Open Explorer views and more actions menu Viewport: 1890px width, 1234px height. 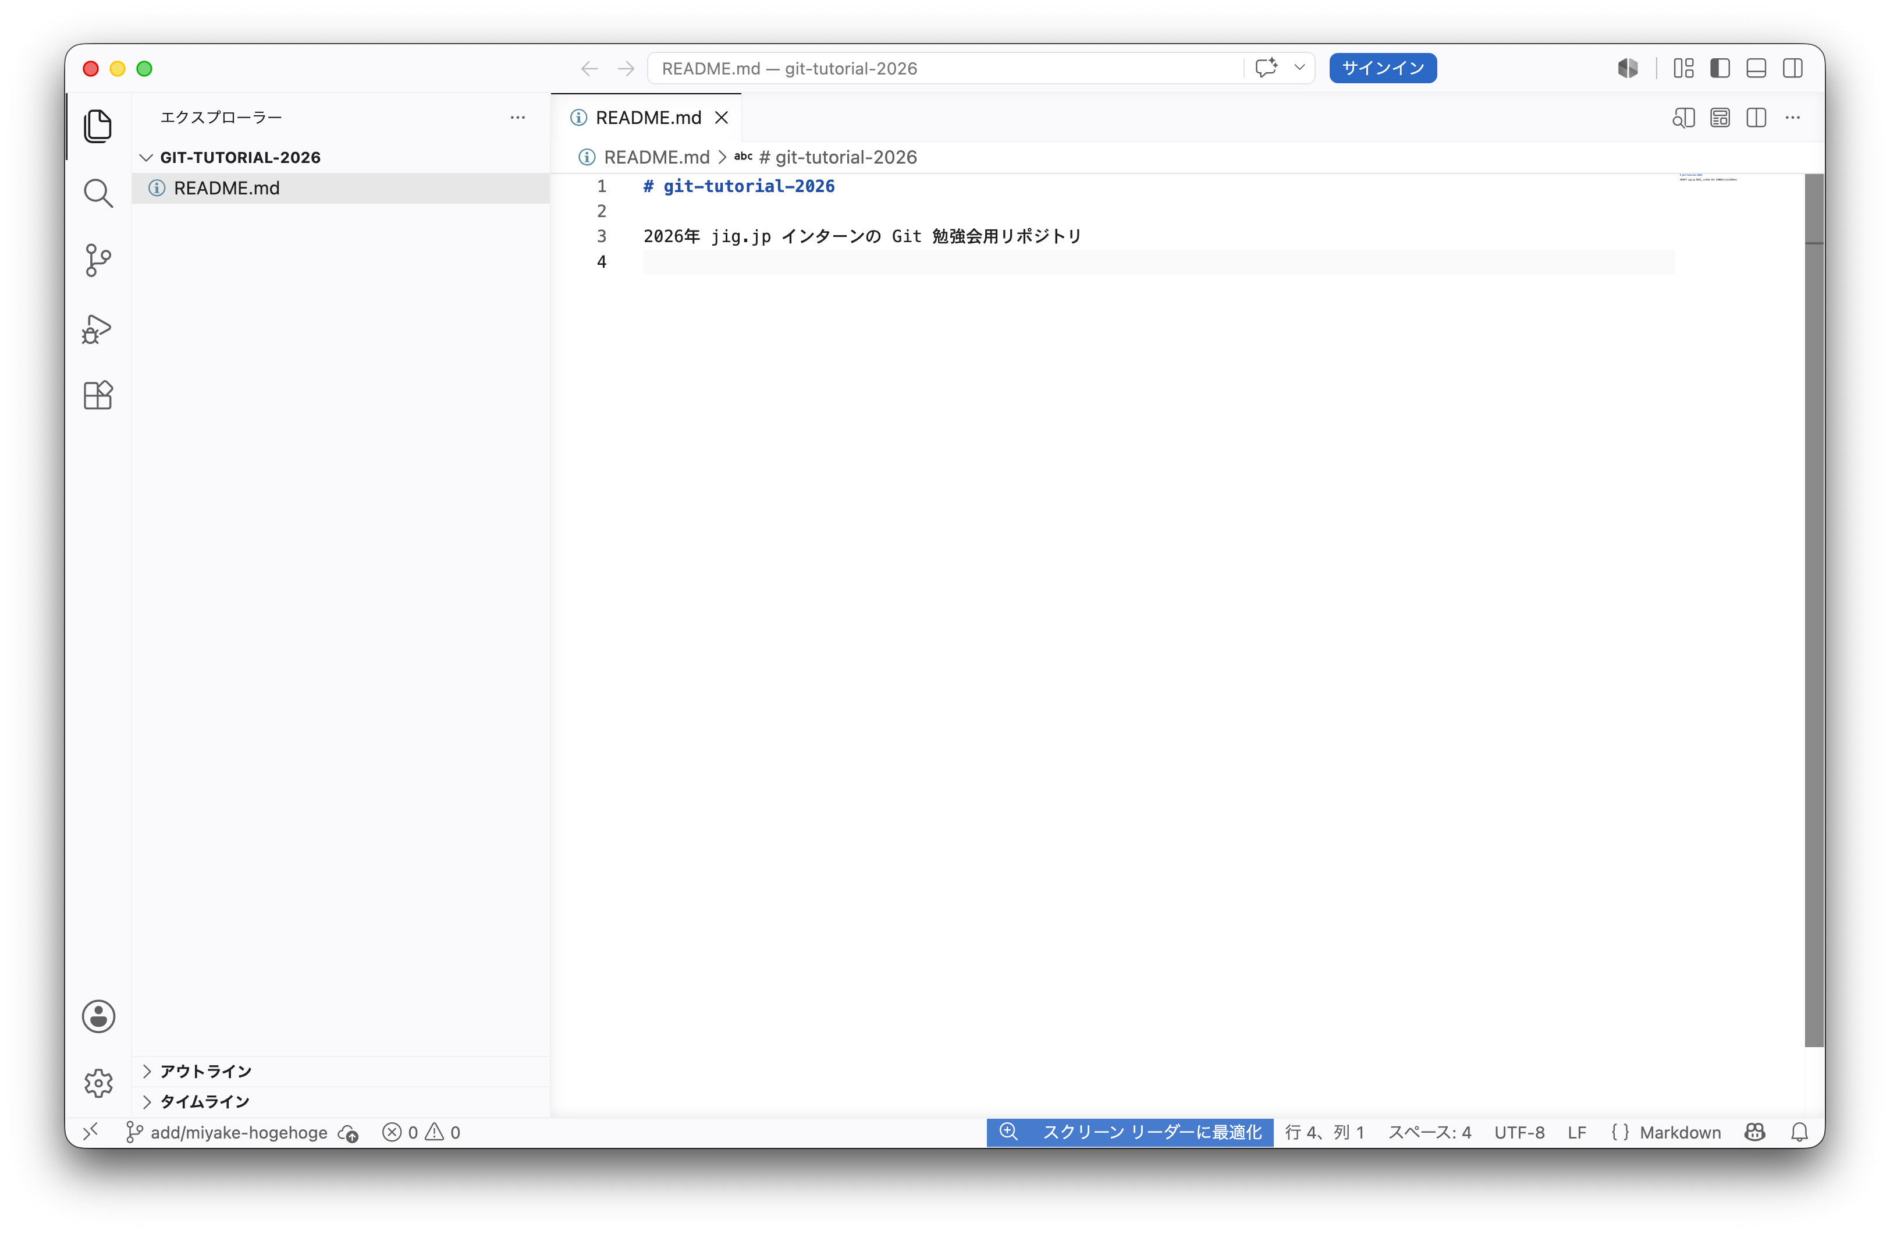point(518,118)
